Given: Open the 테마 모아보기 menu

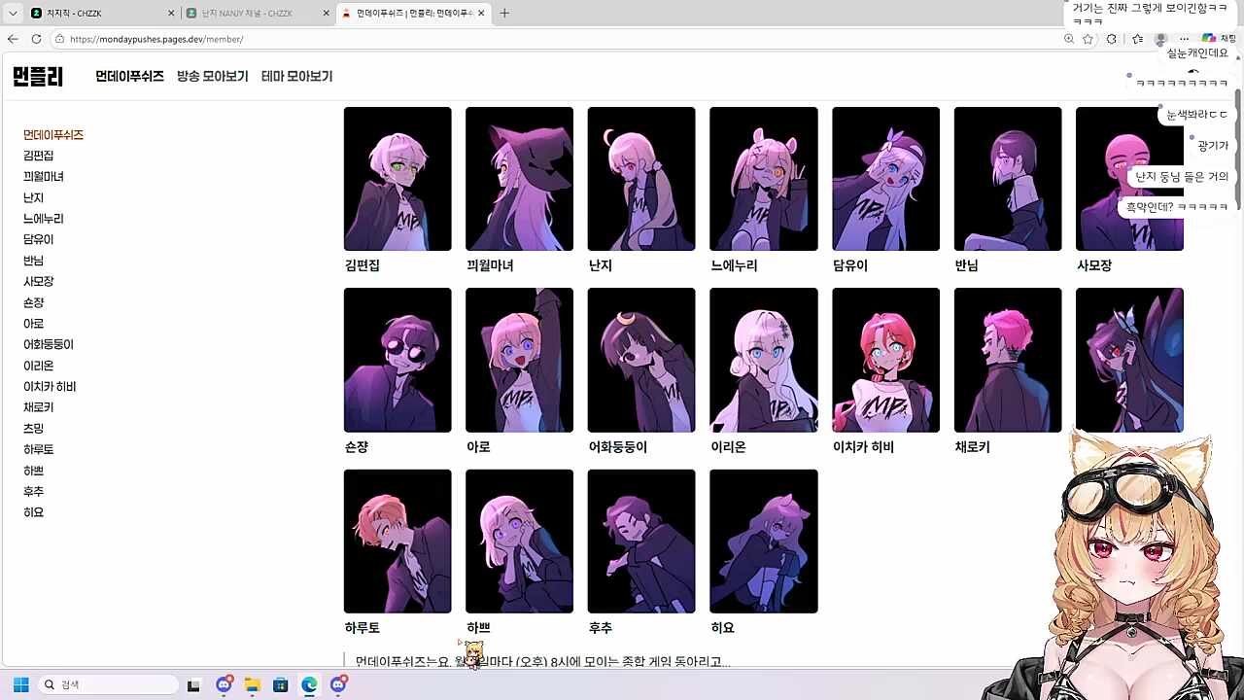Looking at the screenshot, I should 296,77.
